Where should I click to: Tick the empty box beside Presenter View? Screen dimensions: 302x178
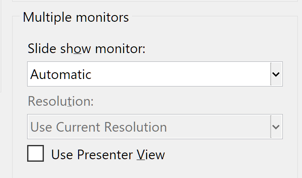(36, 153)
